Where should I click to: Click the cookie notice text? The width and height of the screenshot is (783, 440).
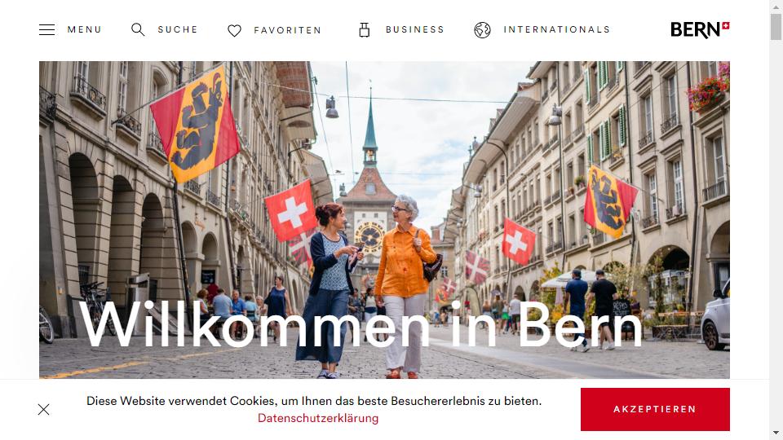tap(313, 401)
